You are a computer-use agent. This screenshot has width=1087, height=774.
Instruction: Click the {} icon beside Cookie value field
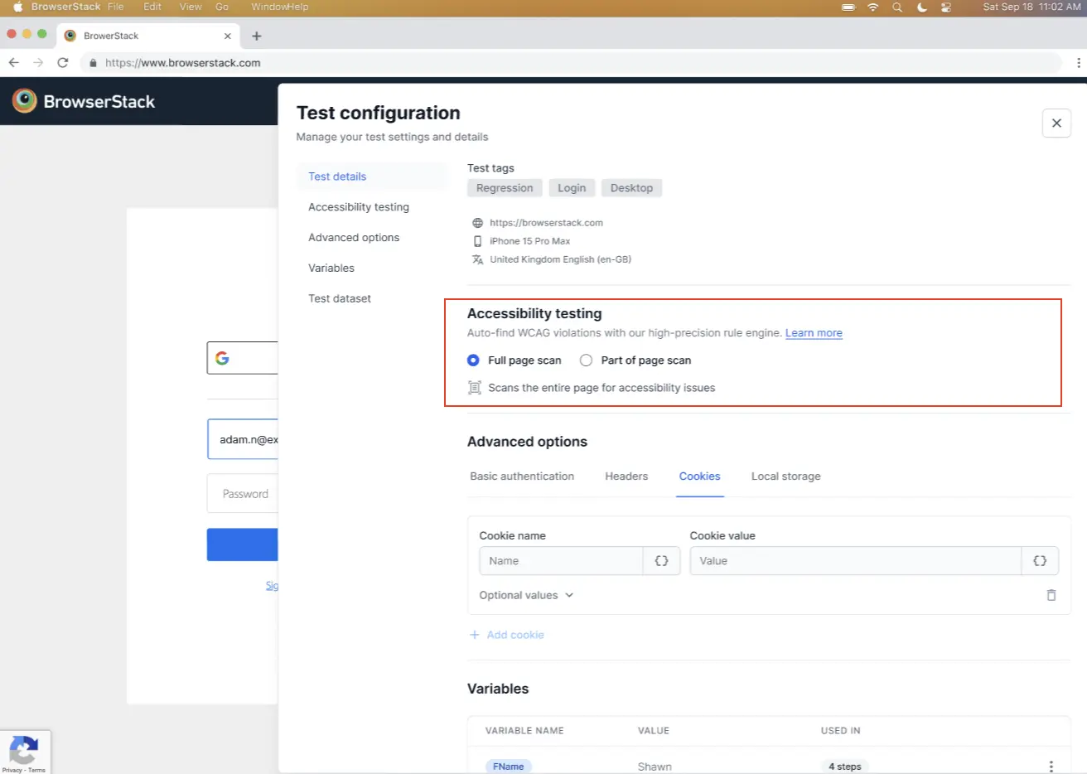click(1040, 561)
